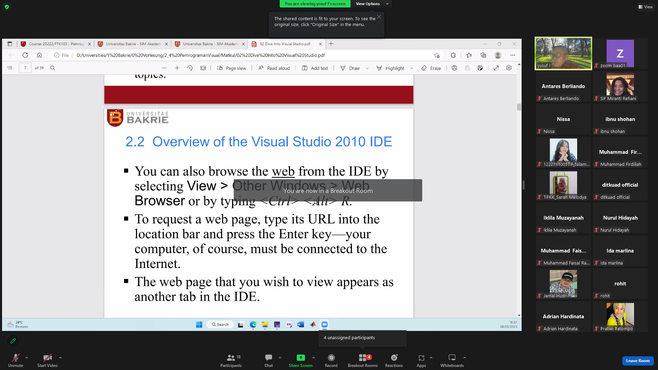Expand Highlight color options dropdown
The width and height of the screenshot is (658, 370).
tap(412, 68)
